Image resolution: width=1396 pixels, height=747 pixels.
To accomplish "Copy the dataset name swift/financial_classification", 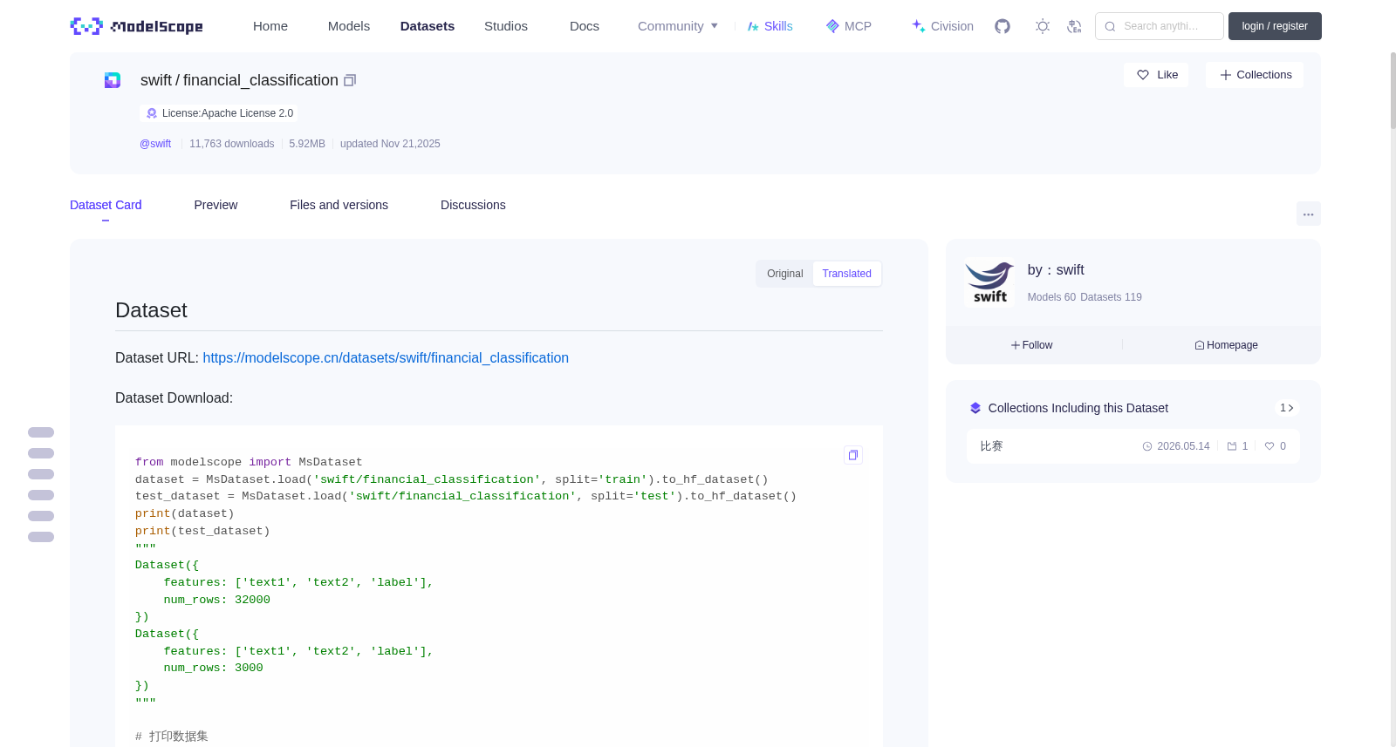I will [350, 80].
